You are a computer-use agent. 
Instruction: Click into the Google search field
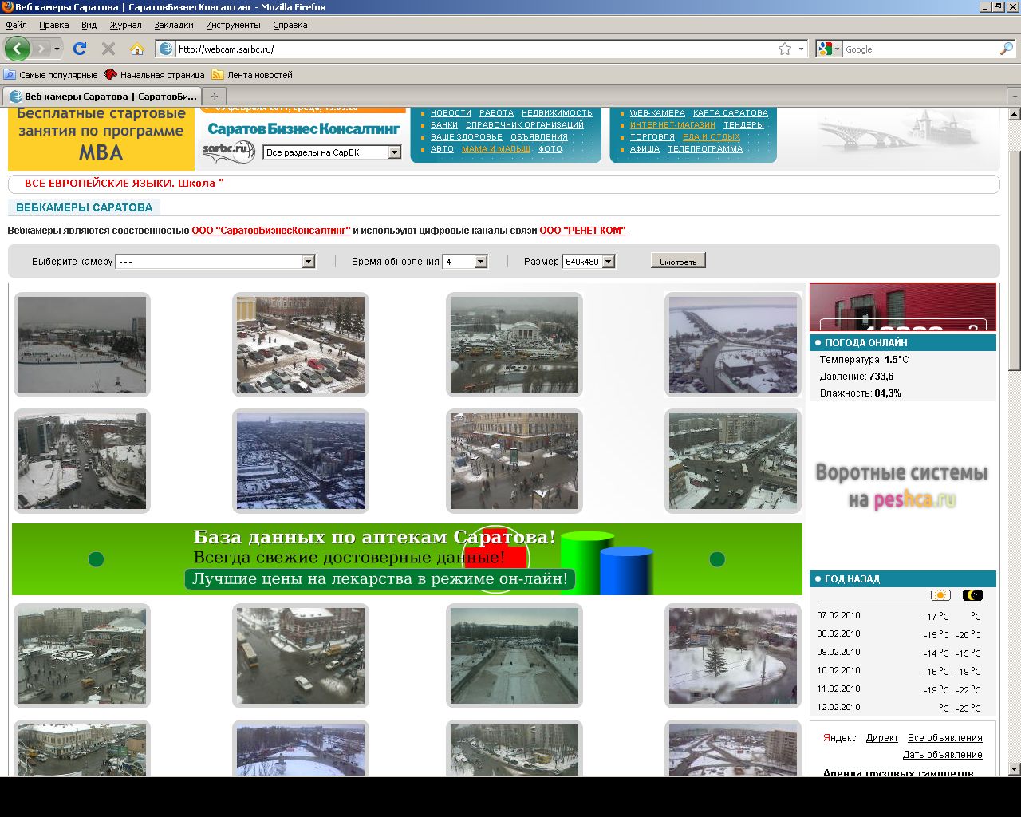pyautogui.click(x=920, y=49)
